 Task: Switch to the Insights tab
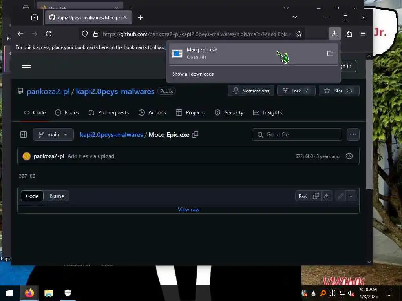(x=267, y=112)
